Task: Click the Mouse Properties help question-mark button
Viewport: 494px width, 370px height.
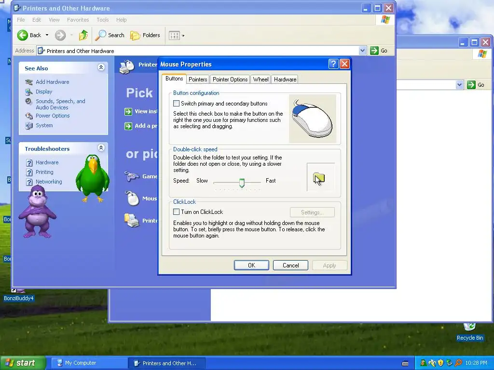Action: 333,64
